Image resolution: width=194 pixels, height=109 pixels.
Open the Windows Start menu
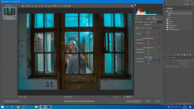2,107
